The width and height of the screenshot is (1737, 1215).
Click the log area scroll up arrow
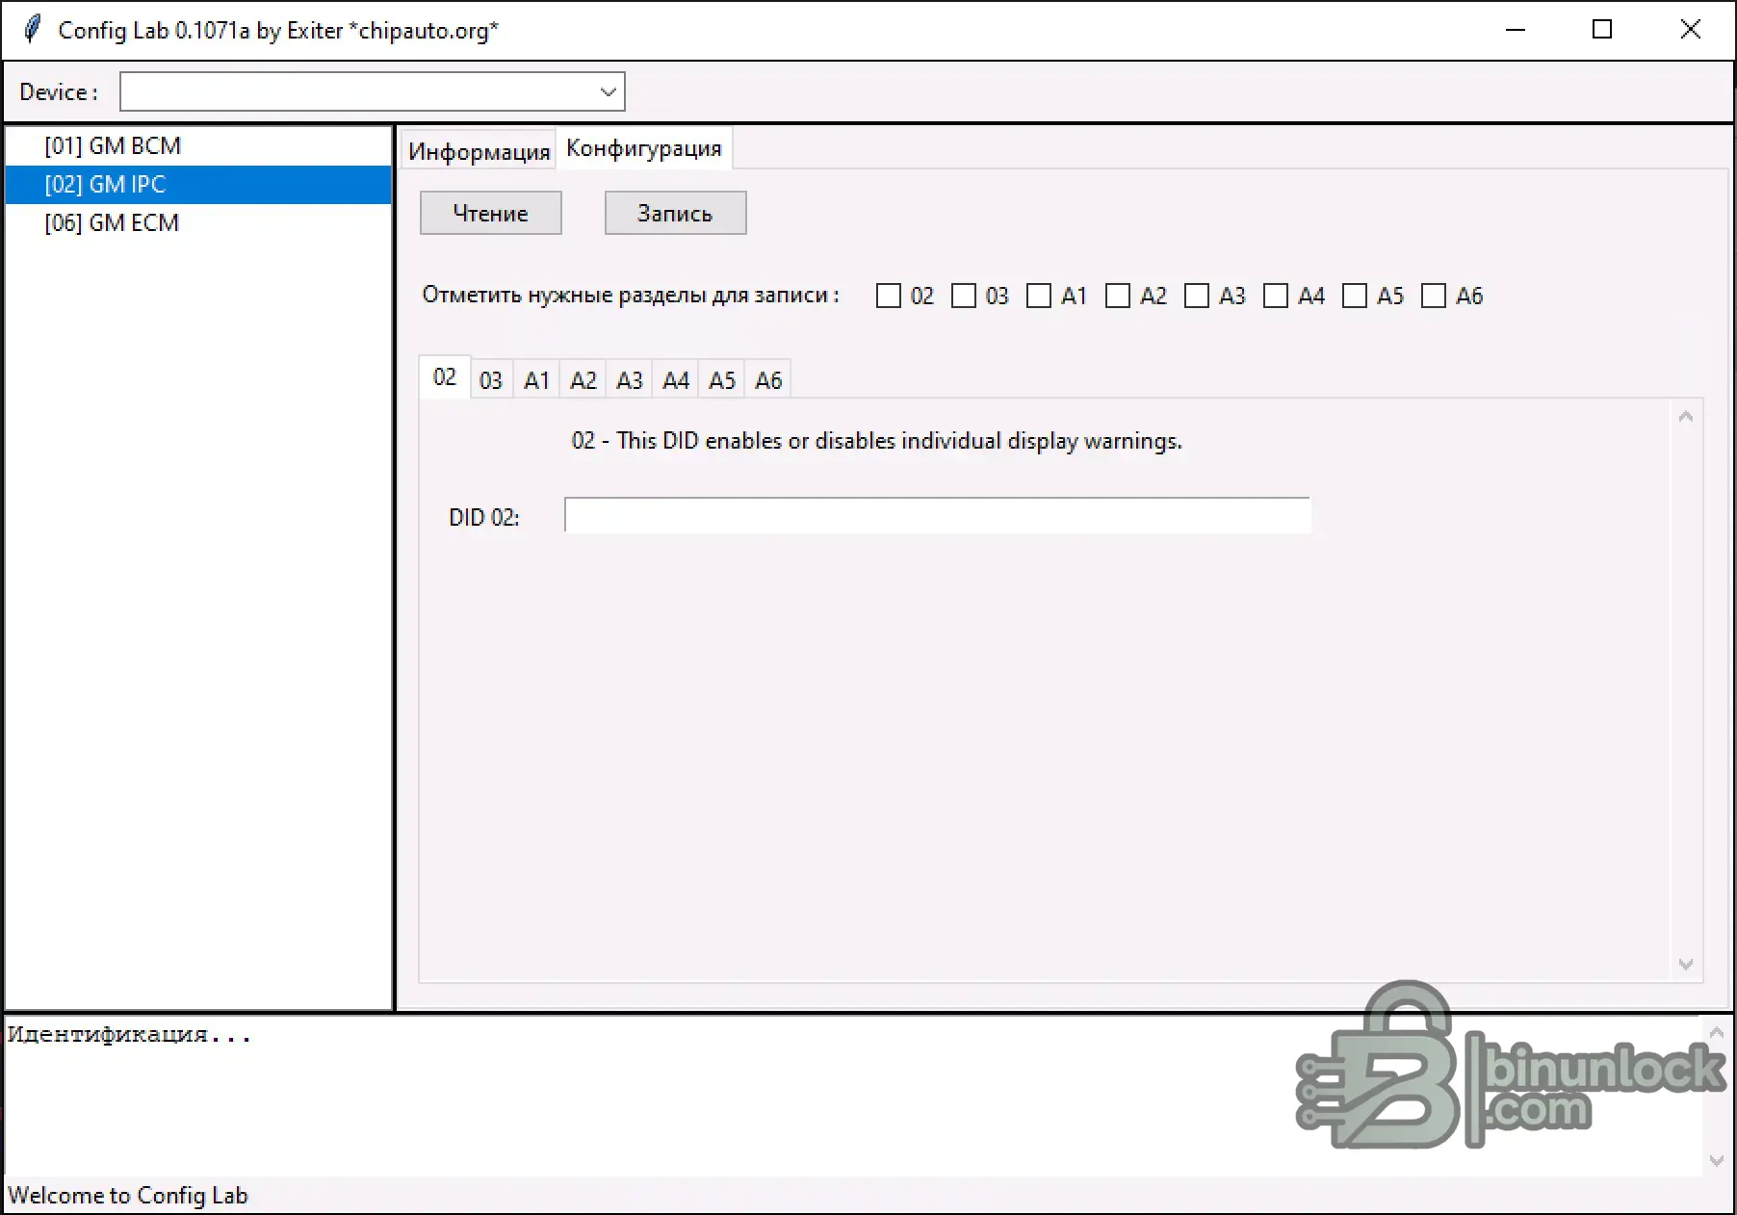(x=1717, y=1032)
